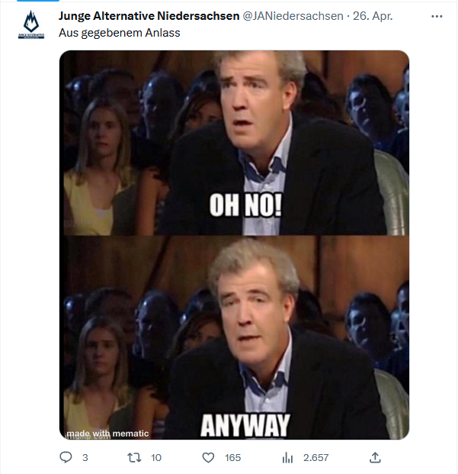This screenshot has height=474, width=458.
Task: Click the share upload icon
Action: (x=375, y=457)
